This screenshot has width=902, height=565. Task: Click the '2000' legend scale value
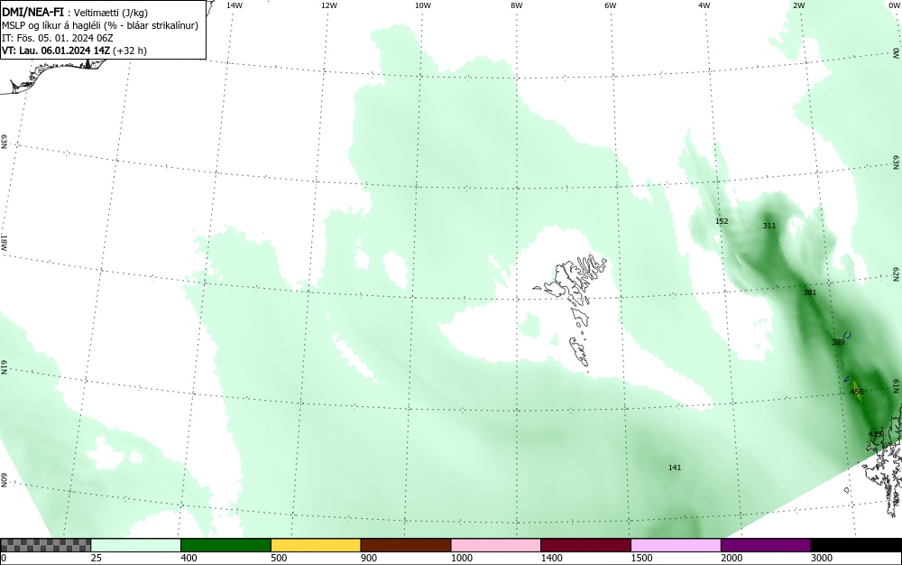pyautogui.click(x=732, y=558)
